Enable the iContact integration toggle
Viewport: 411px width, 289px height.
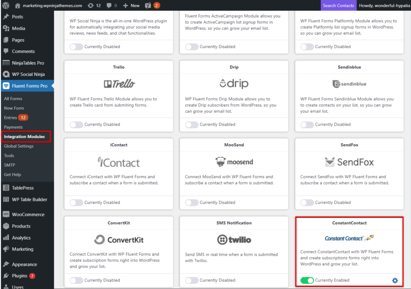click(76, 203)
